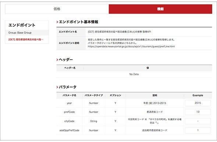Edit the prefCode example field showing 13
The image size is (217, 142).
[198, 112]
